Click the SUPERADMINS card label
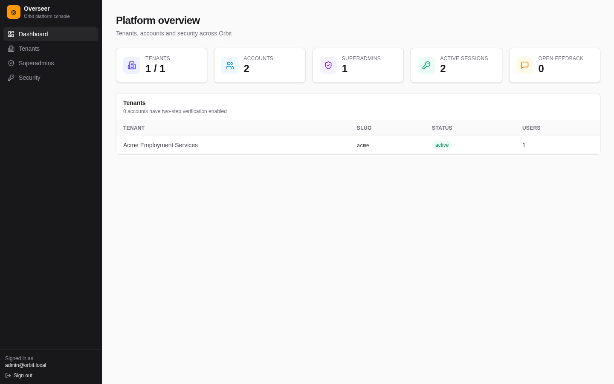This screenshot has width=614, height=384. pos(361,58)
